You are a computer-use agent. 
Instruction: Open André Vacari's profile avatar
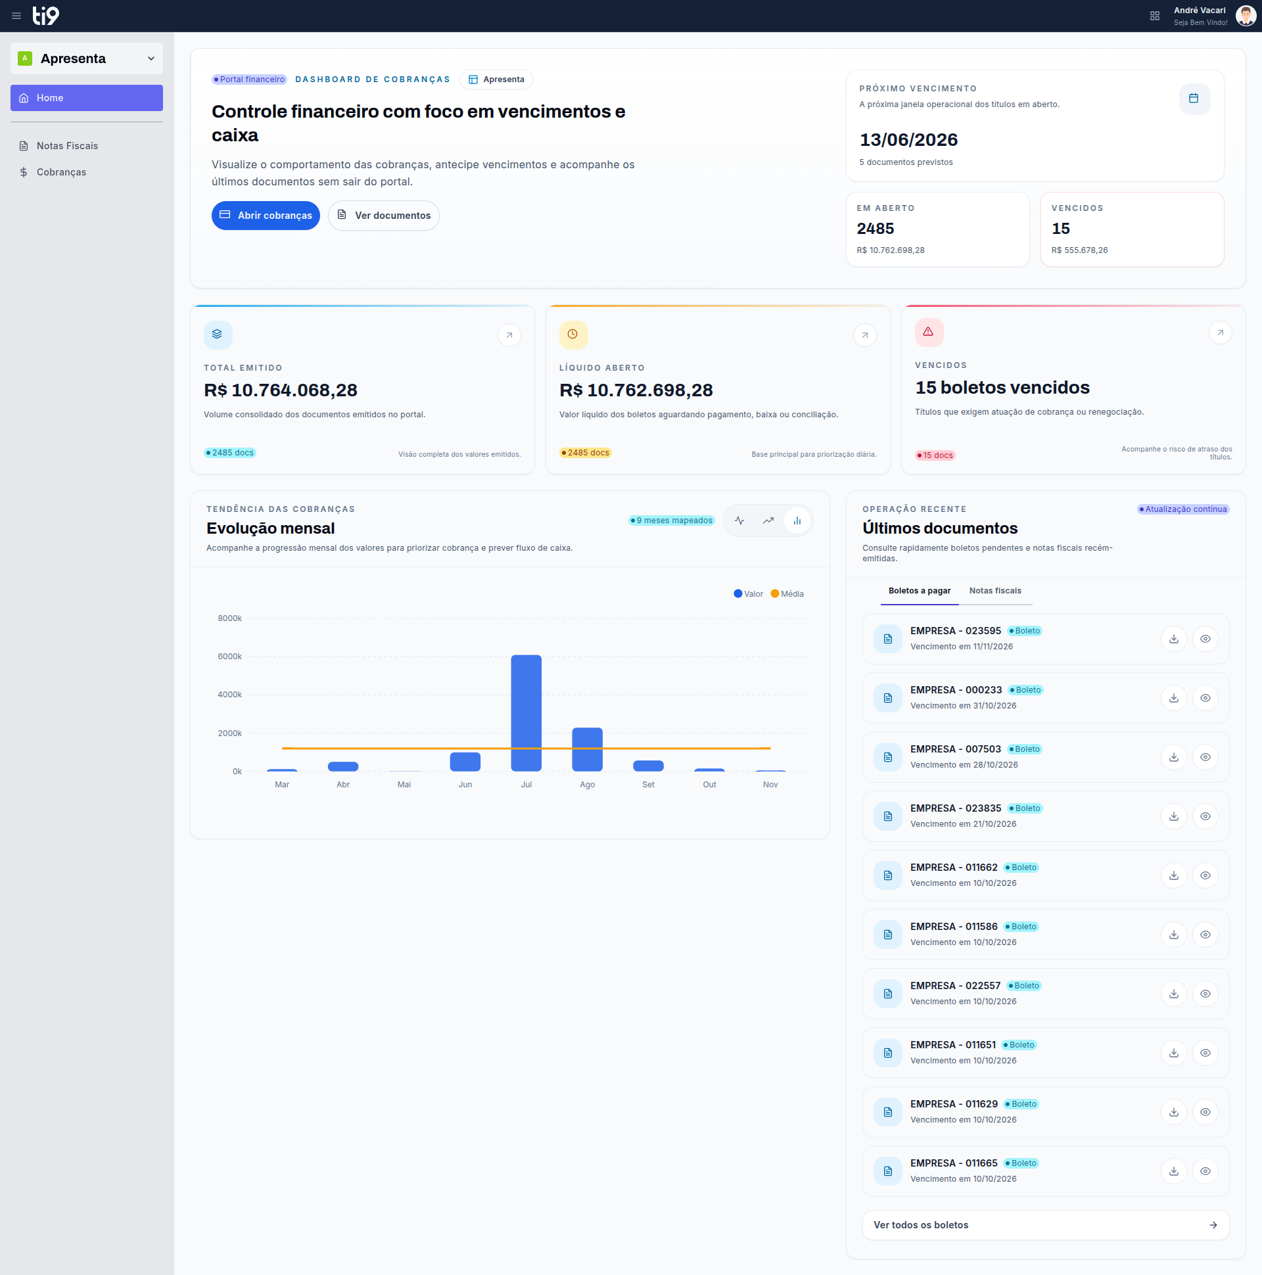[1246, 16]
